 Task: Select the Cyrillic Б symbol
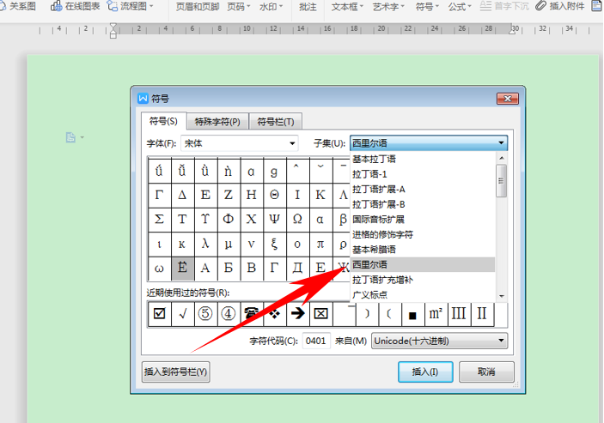[x=228, y=268]
